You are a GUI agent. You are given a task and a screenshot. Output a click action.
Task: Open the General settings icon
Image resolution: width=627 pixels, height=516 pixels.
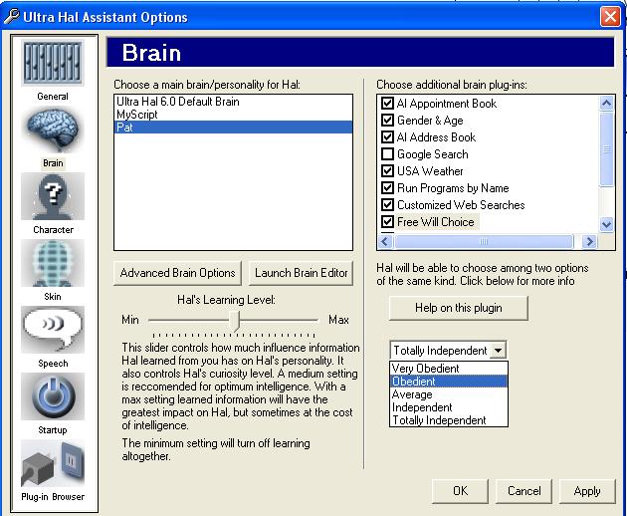53,63
